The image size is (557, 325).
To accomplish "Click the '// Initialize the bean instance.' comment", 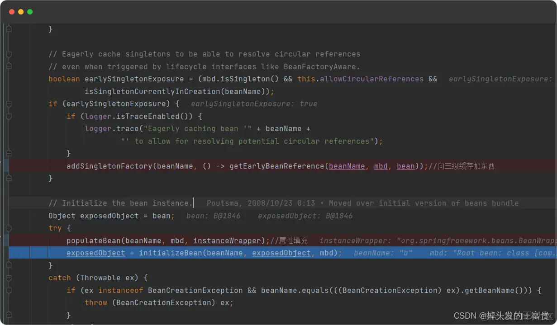I will 120,203.
